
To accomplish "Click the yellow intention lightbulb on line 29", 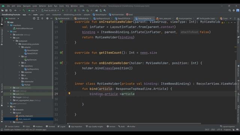I will 69,93.
